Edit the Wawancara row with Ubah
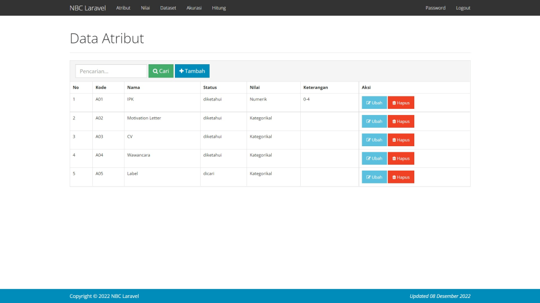The height and width of the screenshot is (303, 540). click(x=374, y=158)
